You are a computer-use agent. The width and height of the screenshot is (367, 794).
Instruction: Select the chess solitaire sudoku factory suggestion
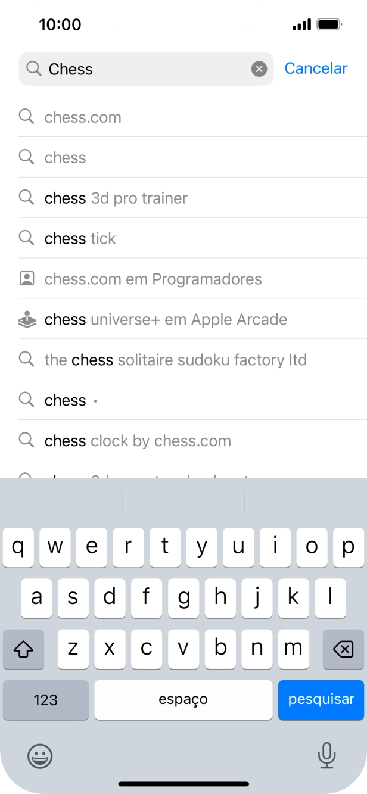176,360
